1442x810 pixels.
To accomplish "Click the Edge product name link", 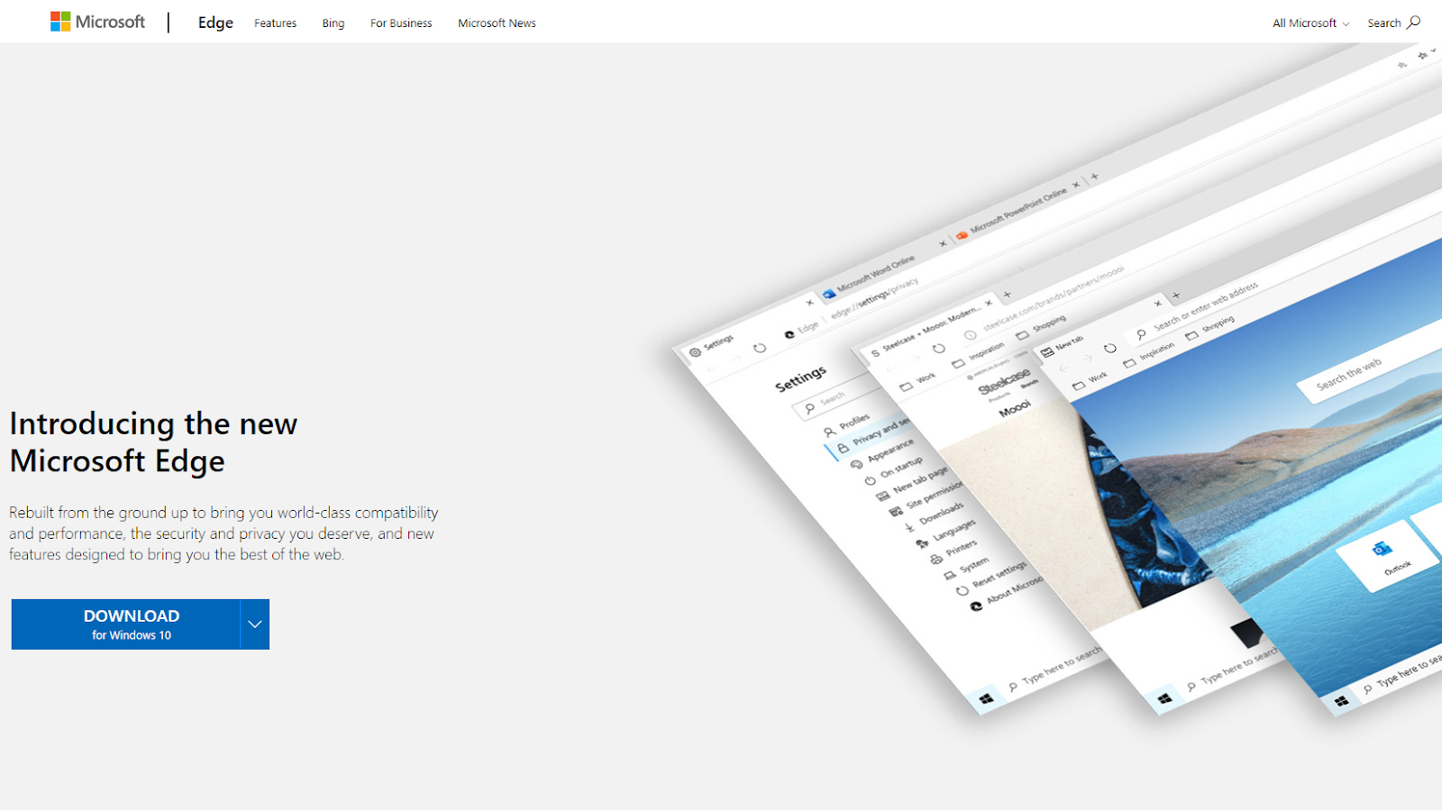I will (215, 23).
